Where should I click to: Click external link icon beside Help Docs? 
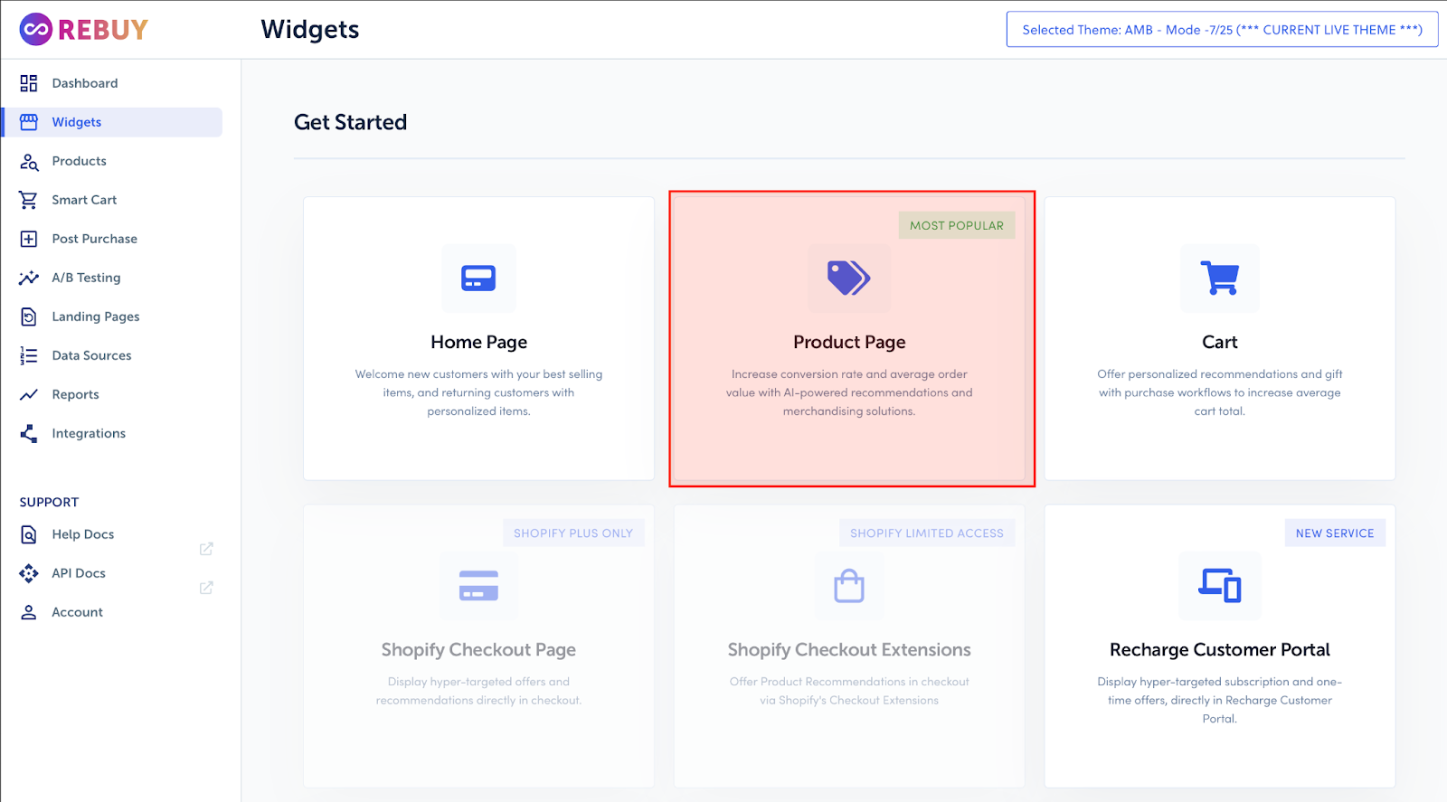coord(206,549)
